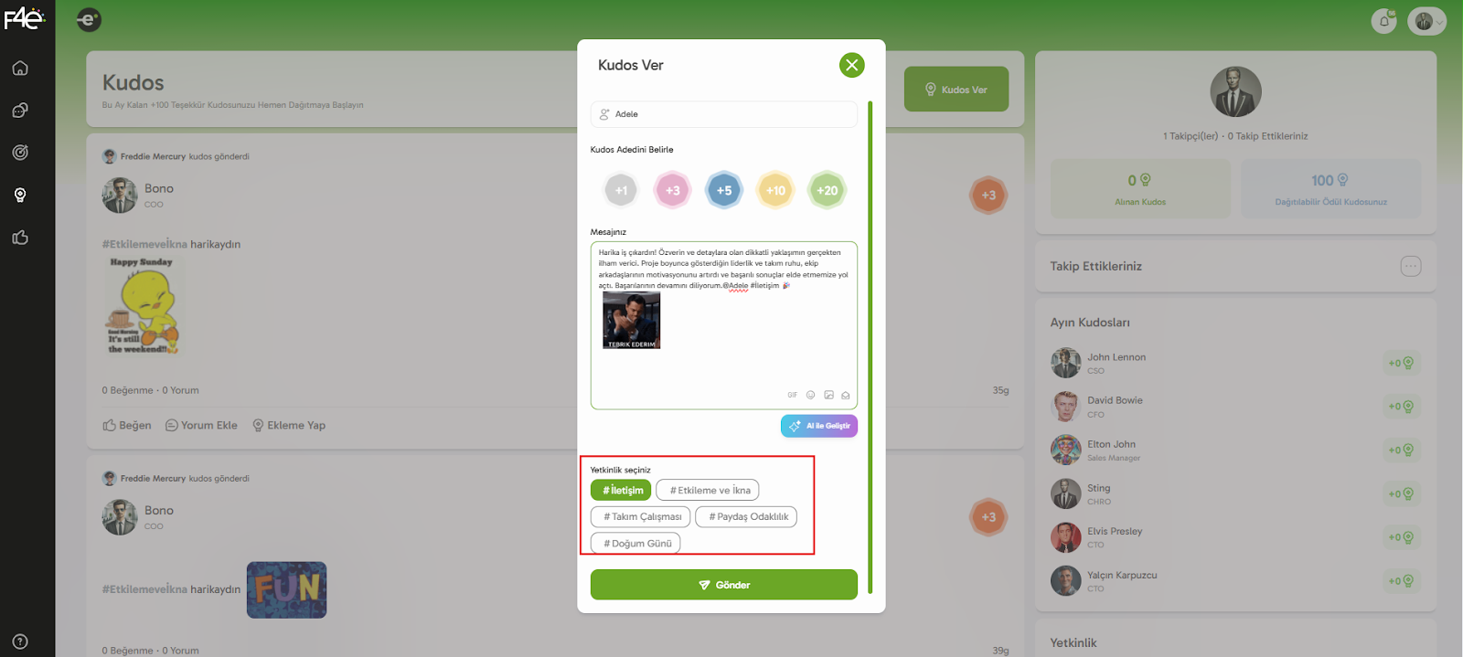Open the target goals sidebar icon
This screenshot has height=657, width=1463.
pos(20,153)
